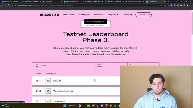This screenshot has width=193, height=108.
Task: Switch to the VPS with the Best Price tab
Action: pyautogui.click(x=114, y=2)
